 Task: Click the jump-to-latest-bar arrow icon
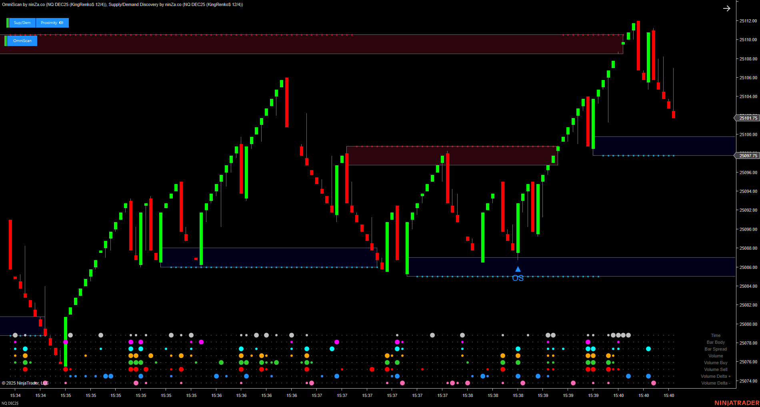[x=727, y=8]
